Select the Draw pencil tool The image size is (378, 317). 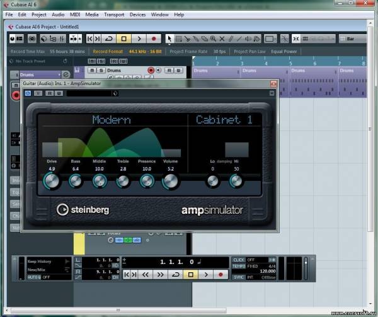(x=231, y=38)
